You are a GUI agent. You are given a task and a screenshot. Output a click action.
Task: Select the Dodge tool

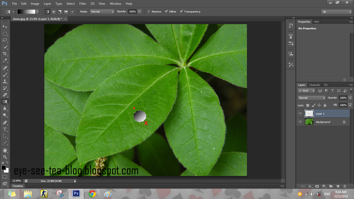click(x=5, y=115)
